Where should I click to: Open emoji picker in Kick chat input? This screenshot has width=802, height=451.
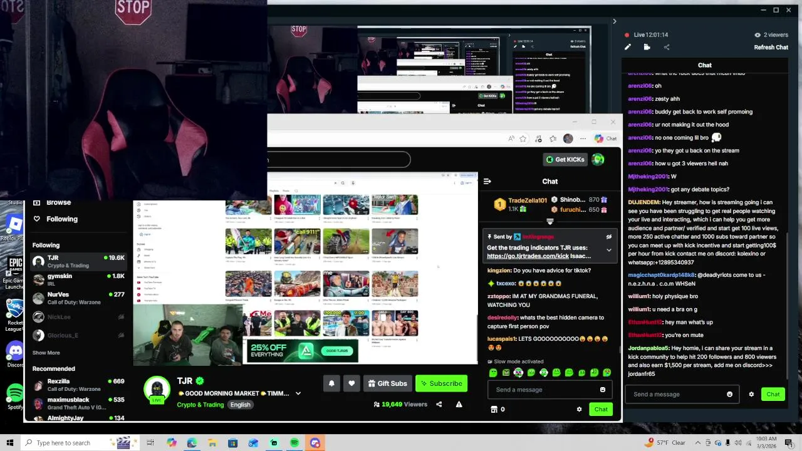[603, 390]
